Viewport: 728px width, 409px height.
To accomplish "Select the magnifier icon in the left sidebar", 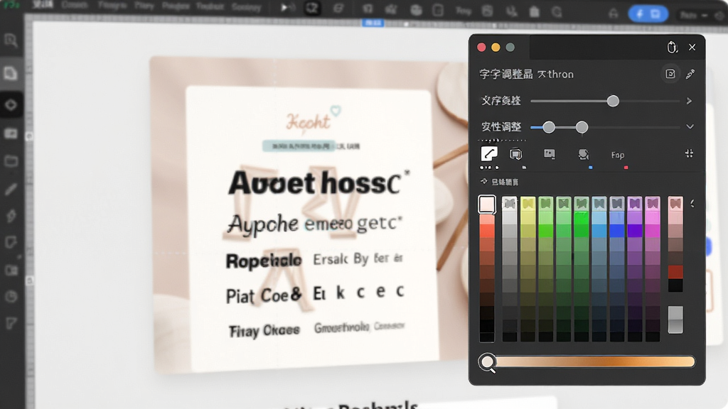I will tap(11, 40).
